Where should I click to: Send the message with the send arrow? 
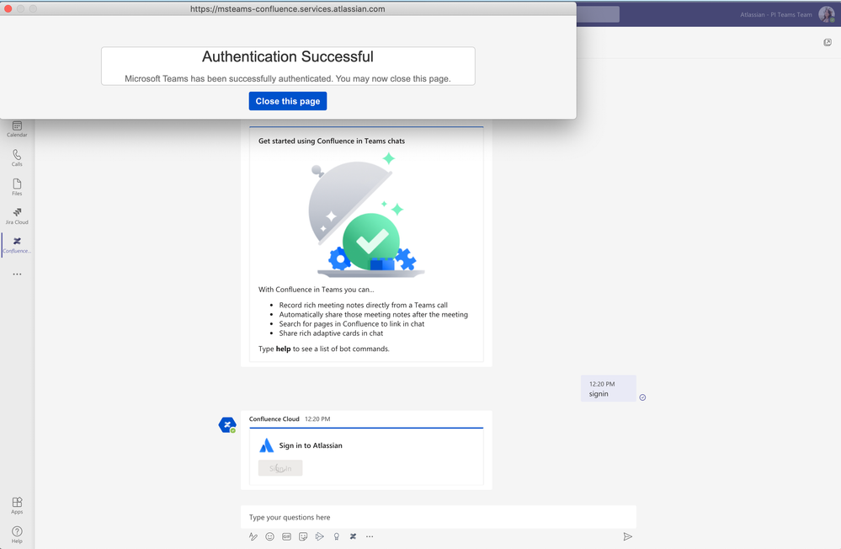[x=627, y=536]
